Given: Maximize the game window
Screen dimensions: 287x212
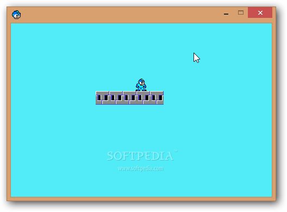Looking at the screenshot, I should (x=241, y=12).
